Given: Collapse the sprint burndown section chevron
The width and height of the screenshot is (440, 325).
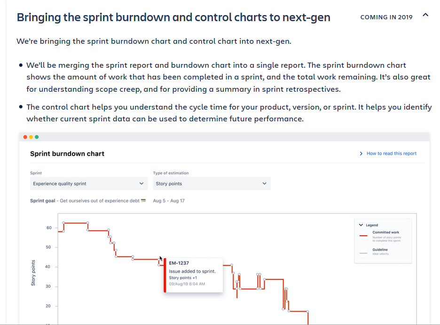Looking at the screenshot, I should click(x=425, y=15).
